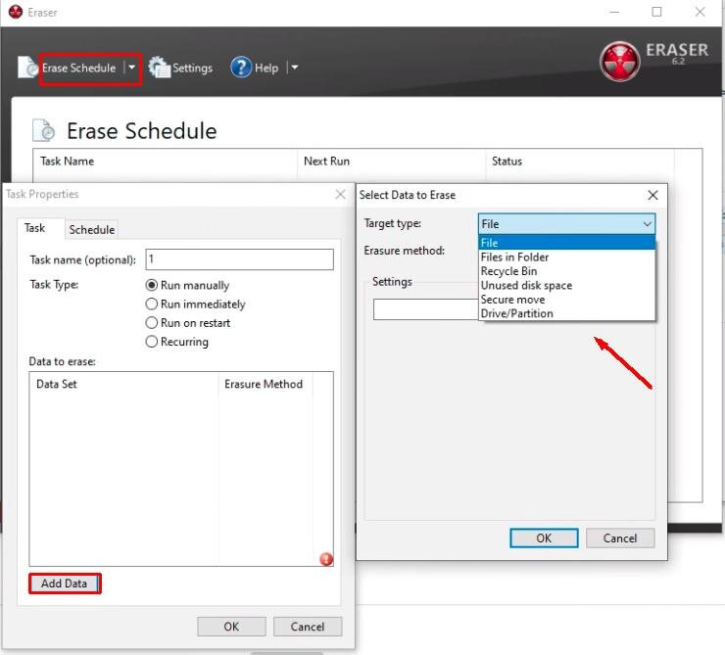Click the 'Erasure method:' label
Viewport: 725px width, 655px height.
click(x=404, y=251)
